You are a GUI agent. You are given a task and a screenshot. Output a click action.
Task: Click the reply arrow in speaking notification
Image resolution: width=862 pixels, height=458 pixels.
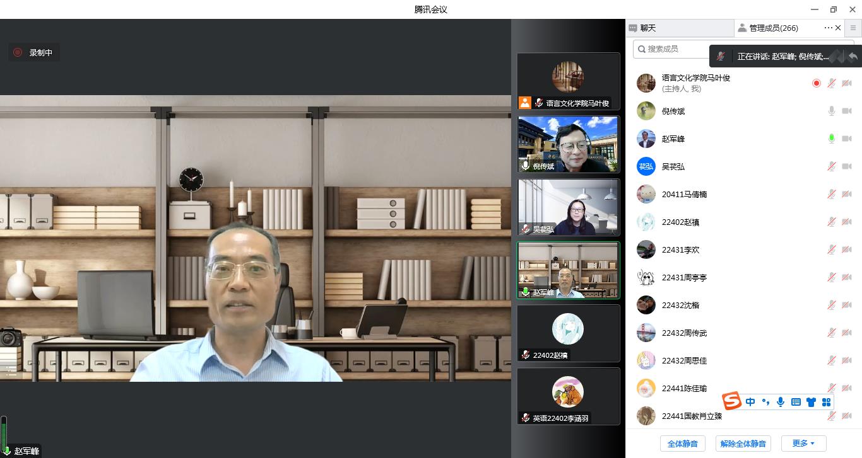coord(853,56)
